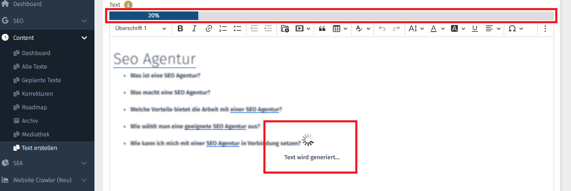This screenshot has height=191, width=571.
Task: Insert a bulleted list
Action: [x=237, y=28]
